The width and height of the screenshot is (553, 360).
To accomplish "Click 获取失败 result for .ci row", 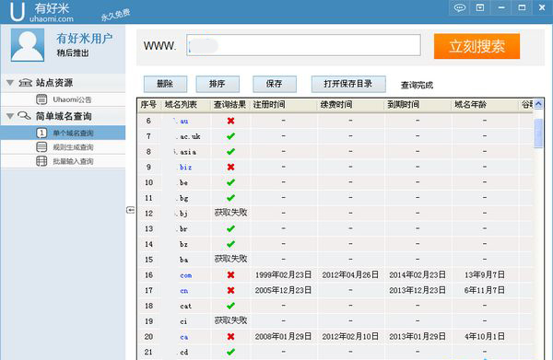I will [x=230, y=320].
